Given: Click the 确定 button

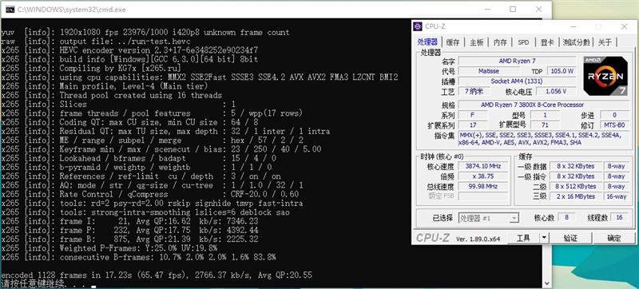Looking at the screenshot, I should click(x=613, y=238).
